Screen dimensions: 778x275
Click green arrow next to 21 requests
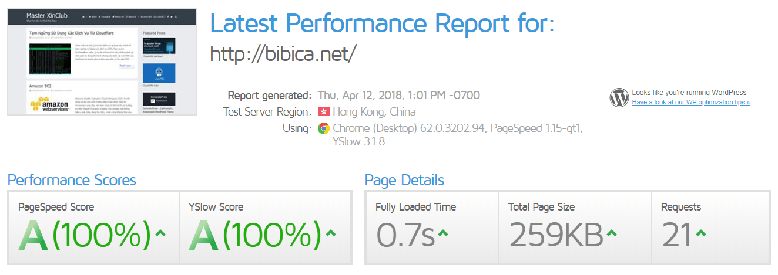700,233
